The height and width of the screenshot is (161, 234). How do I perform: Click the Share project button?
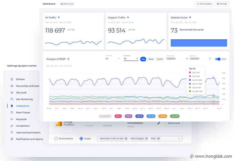[x=204, y=4]
